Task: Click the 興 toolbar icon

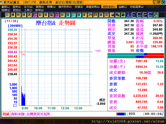Action: point(101,15)
